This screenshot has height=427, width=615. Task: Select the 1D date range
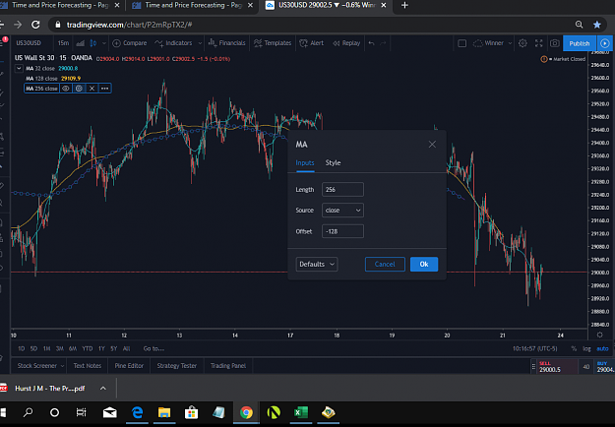click(x=22, y=348)
